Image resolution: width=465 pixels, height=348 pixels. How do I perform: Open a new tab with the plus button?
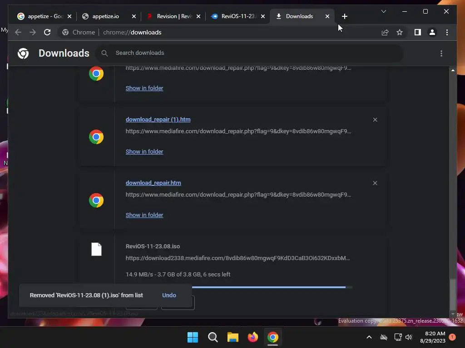click(x=344, y=16)
